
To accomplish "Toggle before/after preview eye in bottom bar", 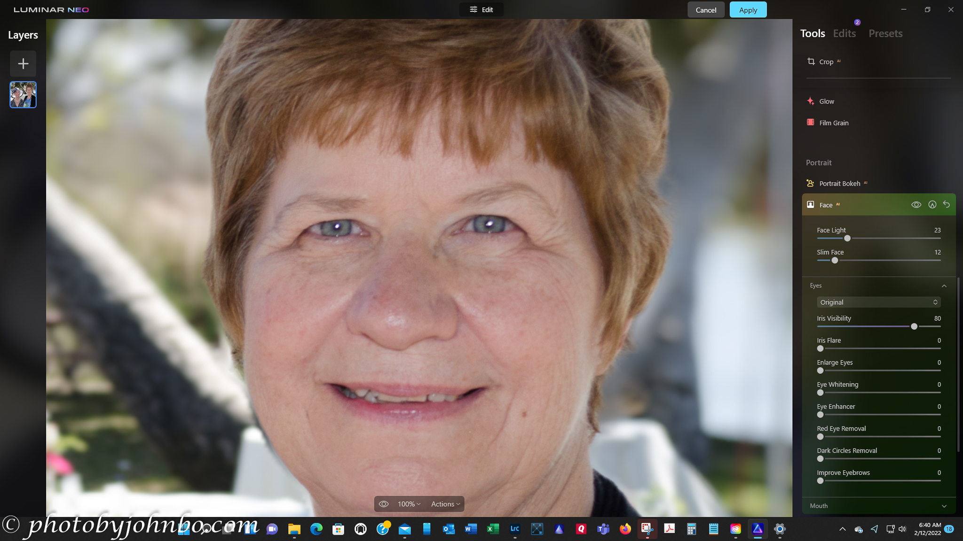I will coord(384,504).
